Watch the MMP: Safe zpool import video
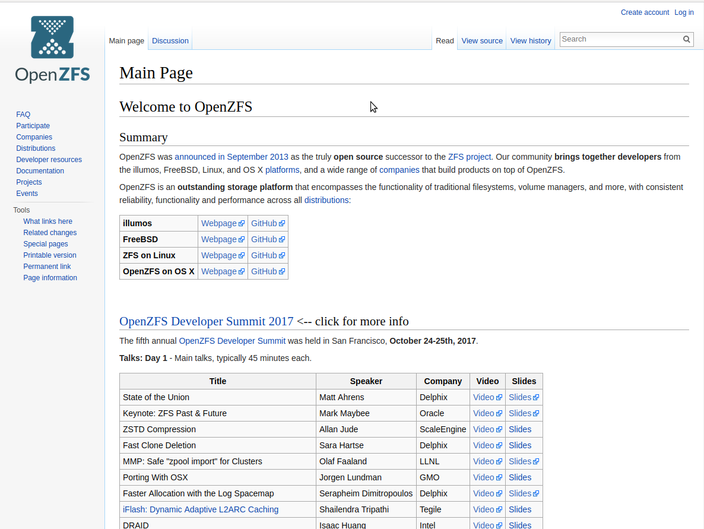The image size is (704, 529). pyautogui.click(x=487, y=461)
